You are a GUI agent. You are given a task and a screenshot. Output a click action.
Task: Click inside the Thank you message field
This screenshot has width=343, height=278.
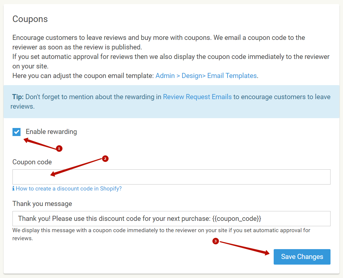tap(171, 218)
